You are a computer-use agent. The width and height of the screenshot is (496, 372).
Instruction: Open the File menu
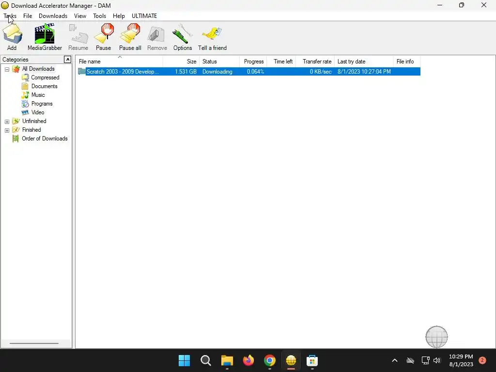28,16
